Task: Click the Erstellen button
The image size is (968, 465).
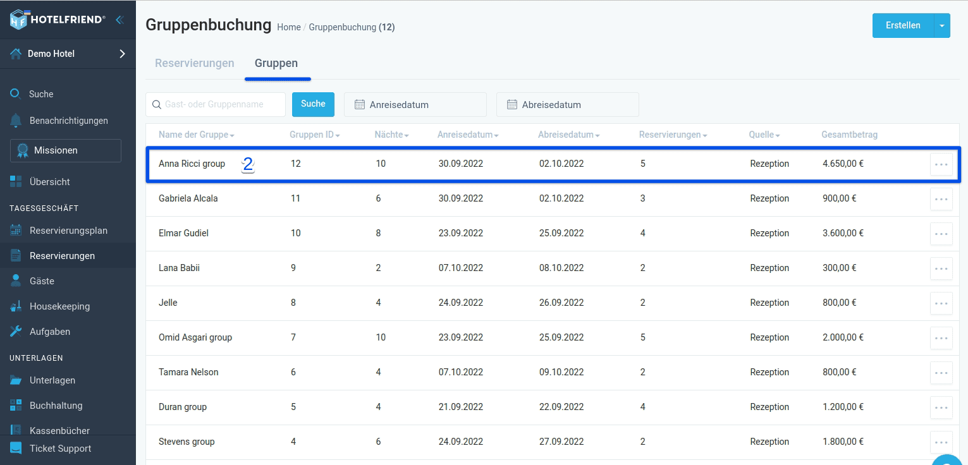Action: click(x=903, y=26)
